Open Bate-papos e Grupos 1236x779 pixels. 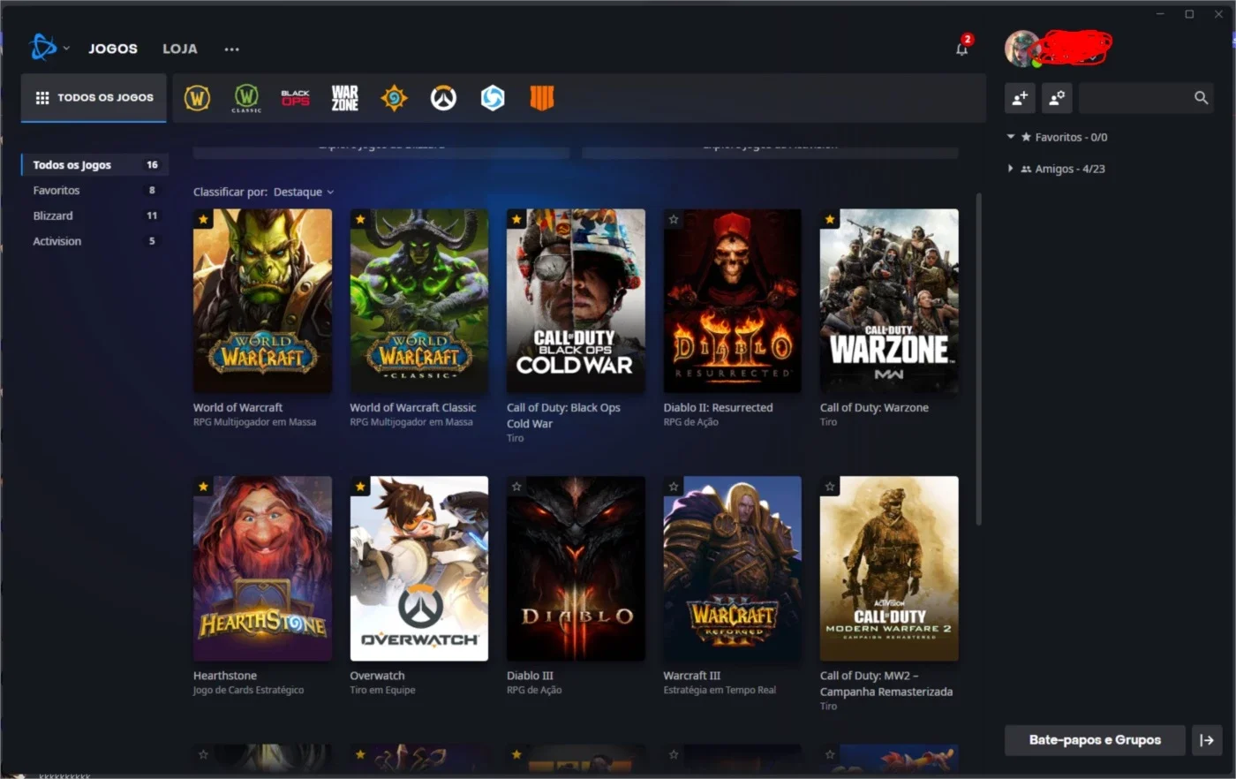[x=1095, y=740]
